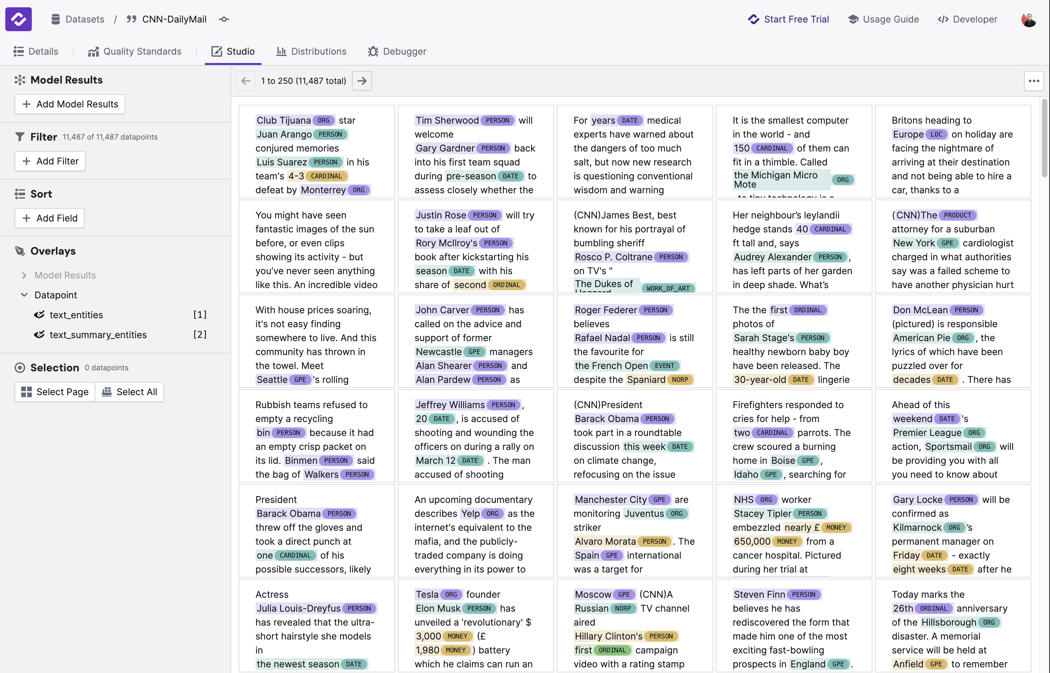
Task: Click the Add Filter button
Action: click(x=50, y=161)
